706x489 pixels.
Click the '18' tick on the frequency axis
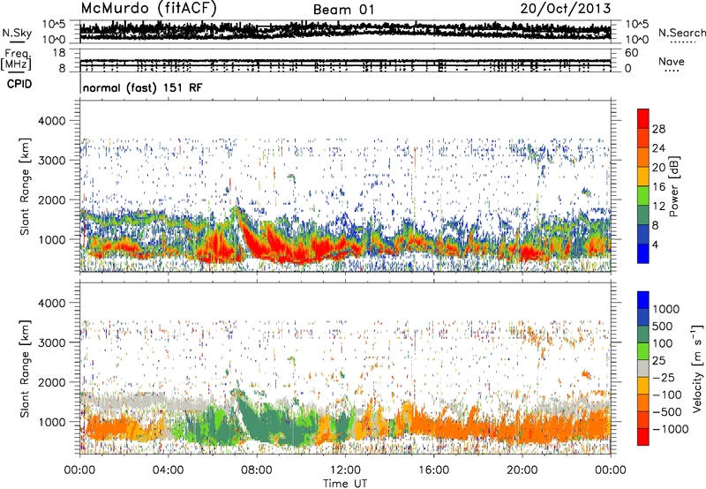(59, 53)
